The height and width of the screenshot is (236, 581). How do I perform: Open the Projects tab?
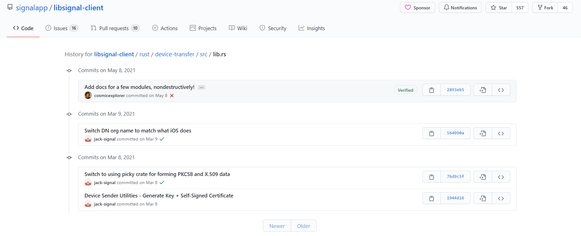pos(203,28)
